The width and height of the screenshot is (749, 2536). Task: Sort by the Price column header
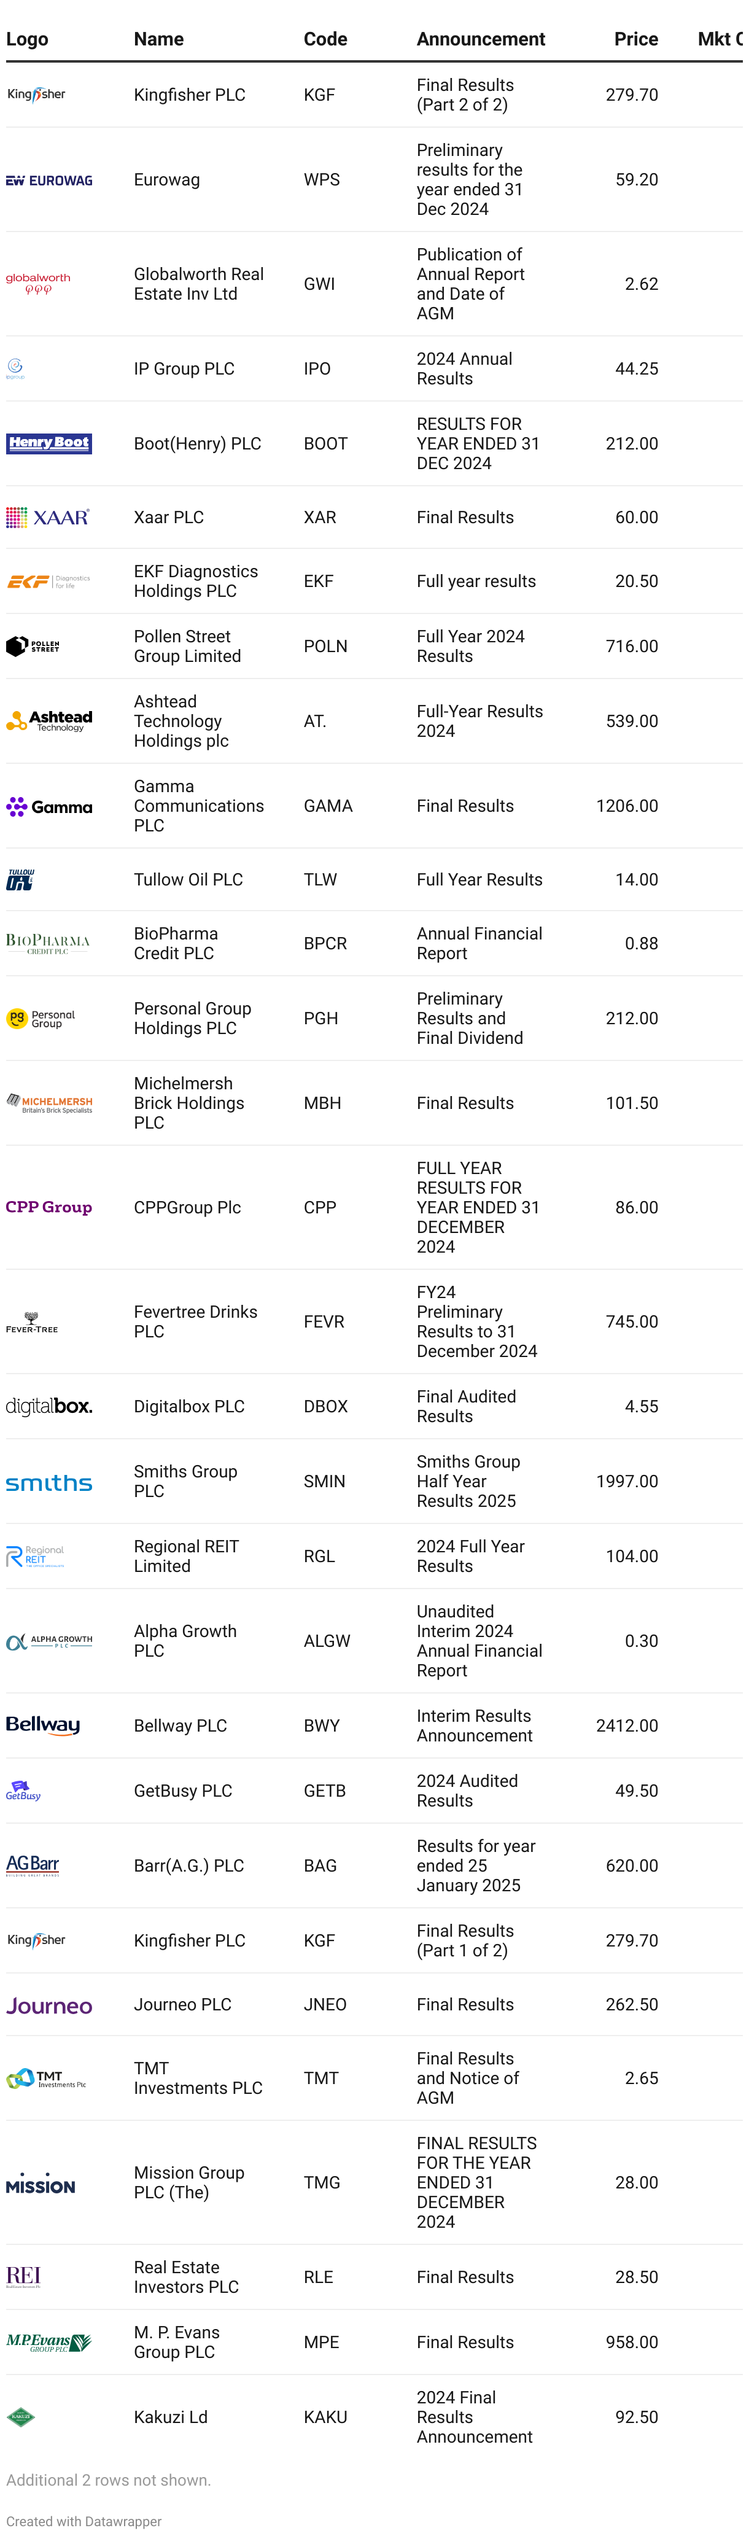pos(636,39)
